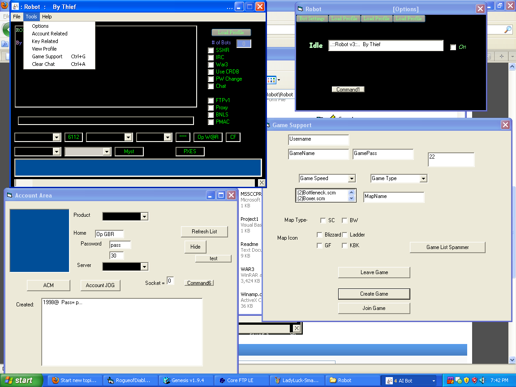Switch to LadyLuck taskbar window
This screenshot has height=387, width=516.
click(x=297, y=380)
